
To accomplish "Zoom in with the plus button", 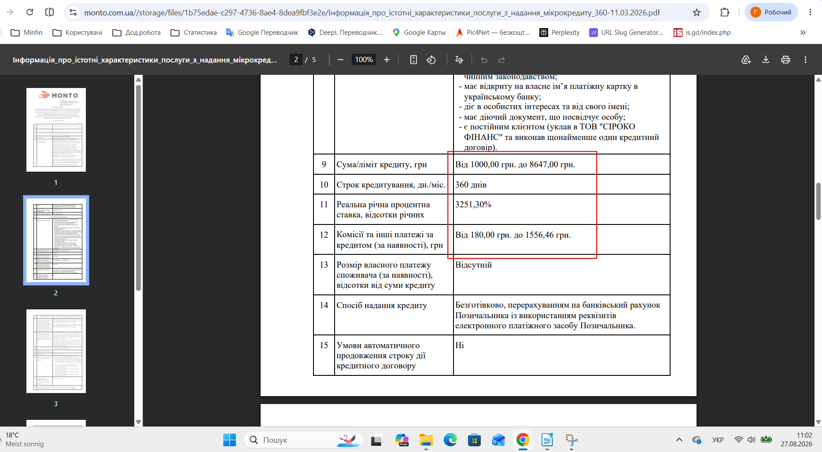I will [x=387, y=60].
